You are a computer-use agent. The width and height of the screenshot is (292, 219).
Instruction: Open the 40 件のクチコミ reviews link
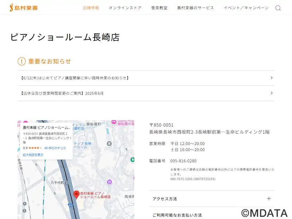click(x=55, y=148)
